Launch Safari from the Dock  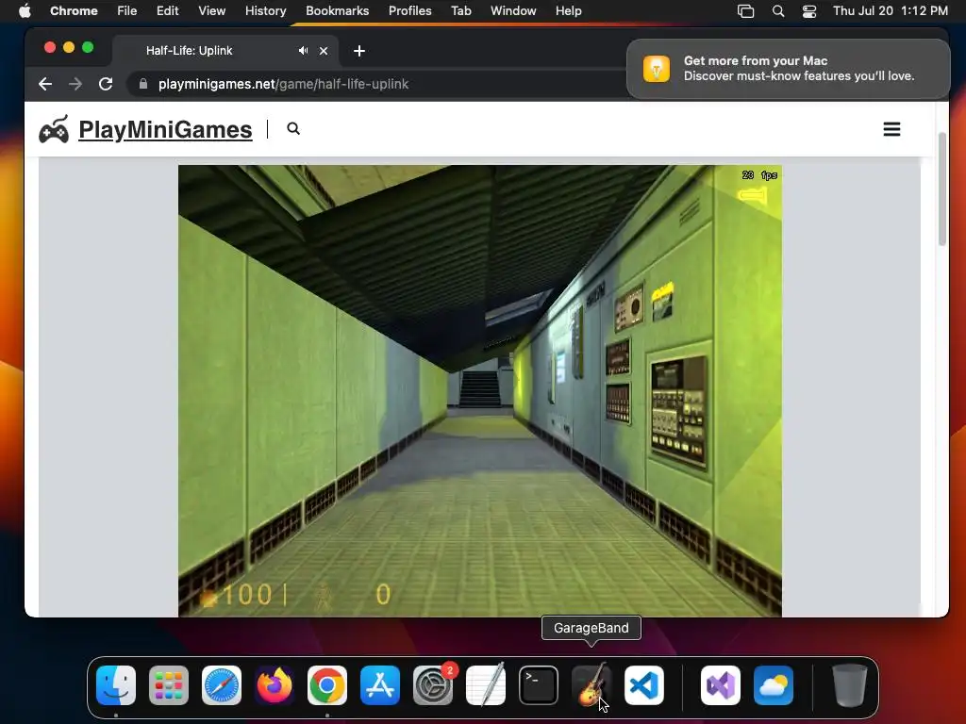click(222, 685)
